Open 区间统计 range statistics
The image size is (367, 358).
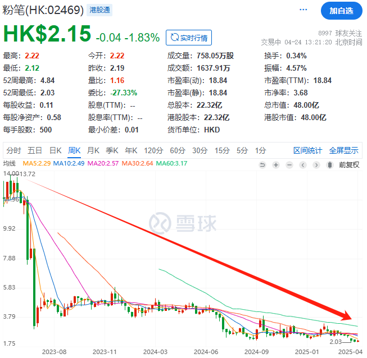(307, 150)
